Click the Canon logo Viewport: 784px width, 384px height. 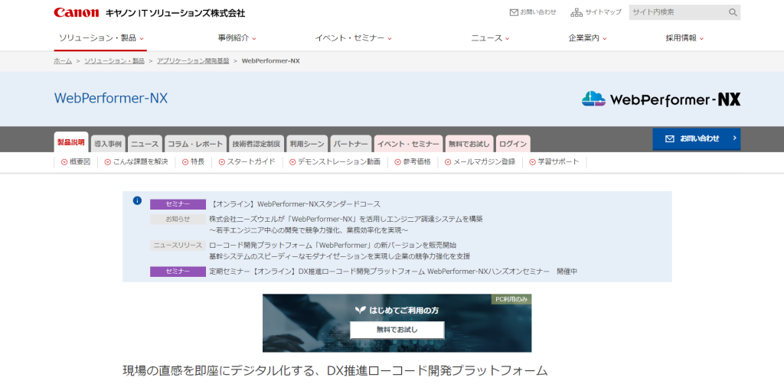point(77,12)
